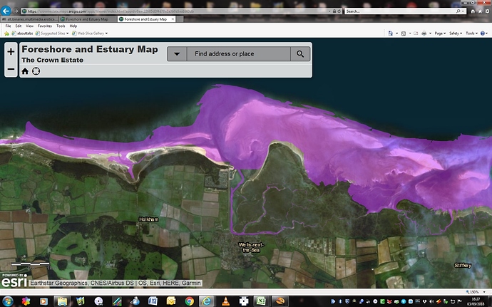This screenshot has width=492, height=307.
Task: Click the taskbar clock and date
Action: 476,301
